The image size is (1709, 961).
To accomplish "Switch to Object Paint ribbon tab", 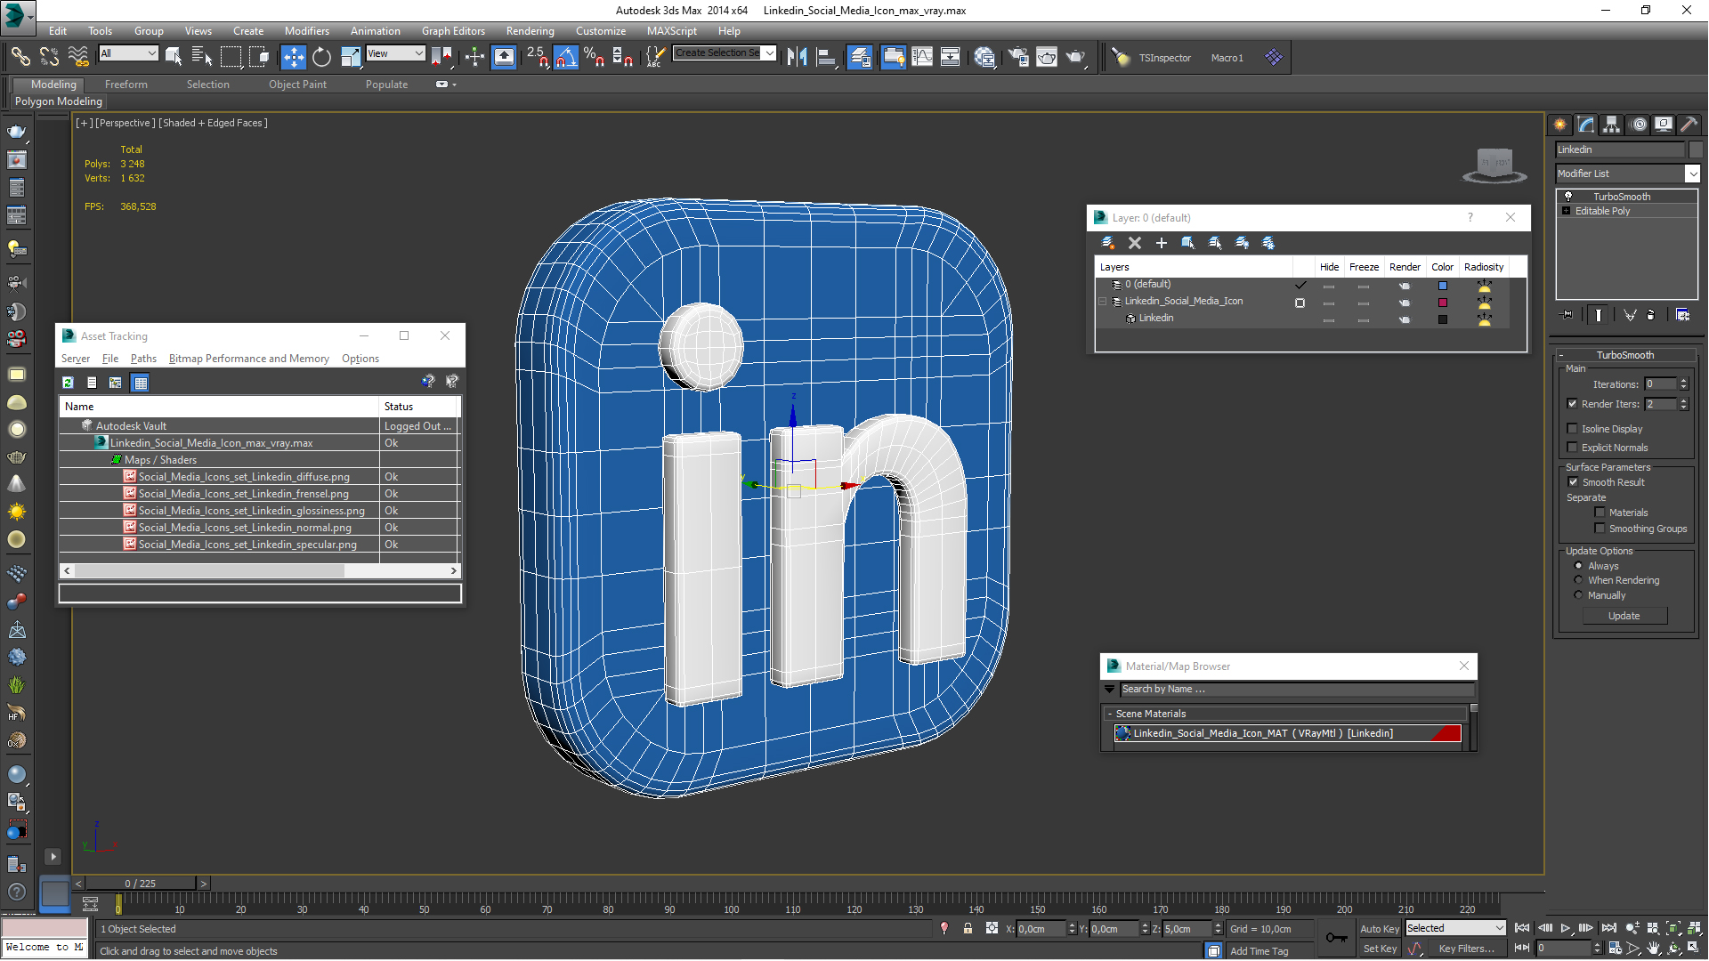I will [297, 85].
